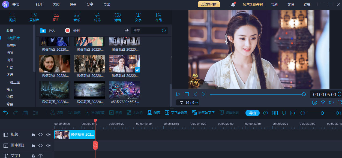Click the redo arrow in timeline toolbar

tap(16, 113)
